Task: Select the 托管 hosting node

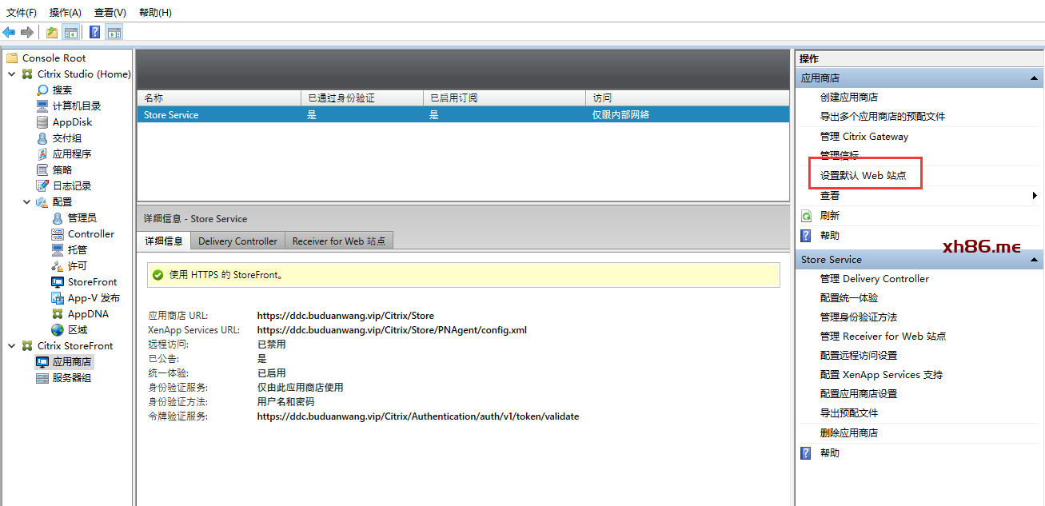Action: click(x=69, y=249)
